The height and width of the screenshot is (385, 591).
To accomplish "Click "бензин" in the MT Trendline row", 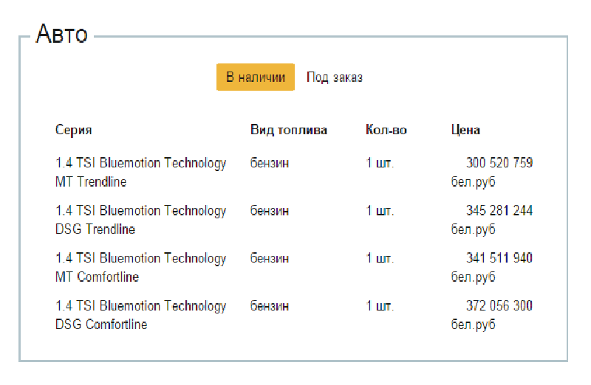I will click(270, 163).
